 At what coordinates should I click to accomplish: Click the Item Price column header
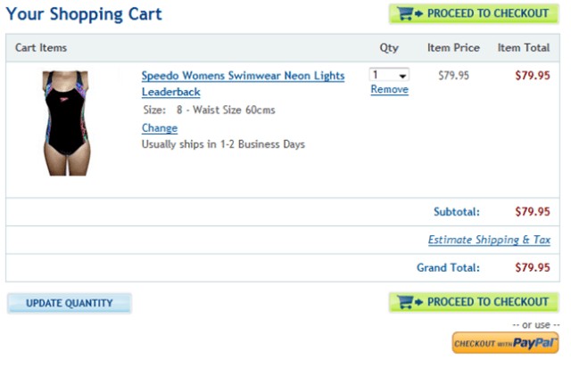[453, 48]
